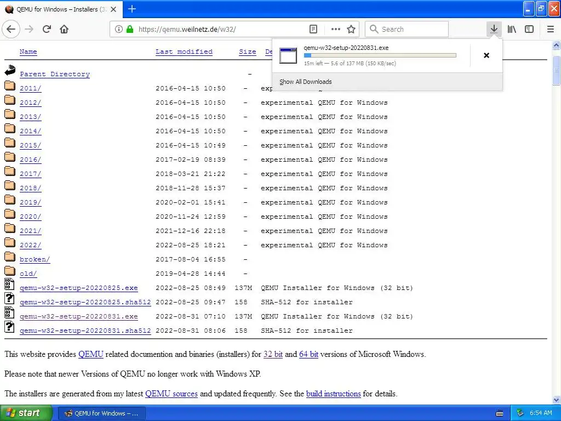Screen dimensions: 561x421
Task: Select QEMU for Windows taskbar button
Action: [x=101, y=413]
